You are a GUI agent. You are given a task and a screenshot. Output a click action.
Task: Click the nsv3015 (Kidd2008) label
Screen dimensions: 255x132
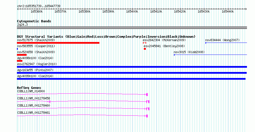(x=189, y=52)
